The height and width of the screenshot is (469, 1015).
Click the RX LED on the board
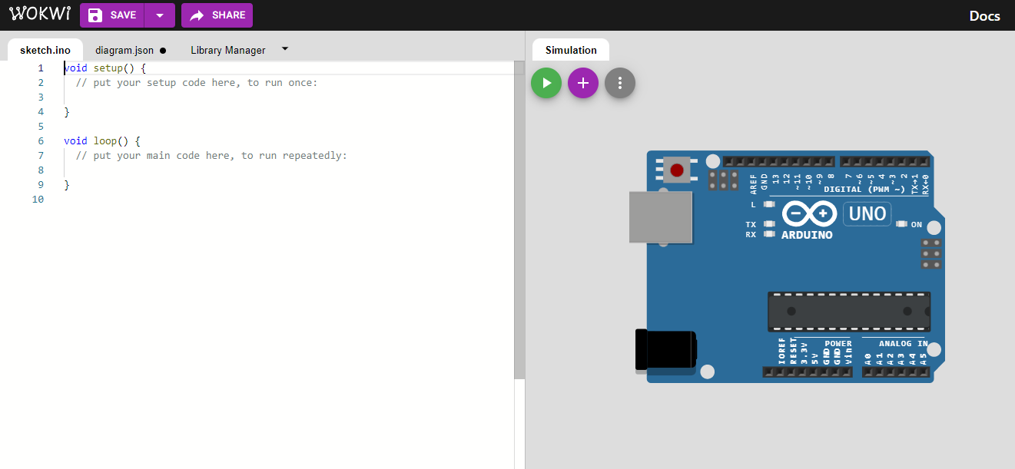point(769,234)
